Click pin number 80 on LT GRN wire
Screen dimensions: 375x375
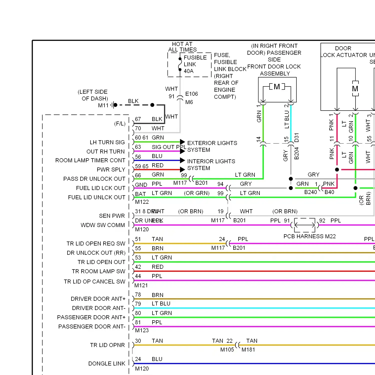coord(138,313)
